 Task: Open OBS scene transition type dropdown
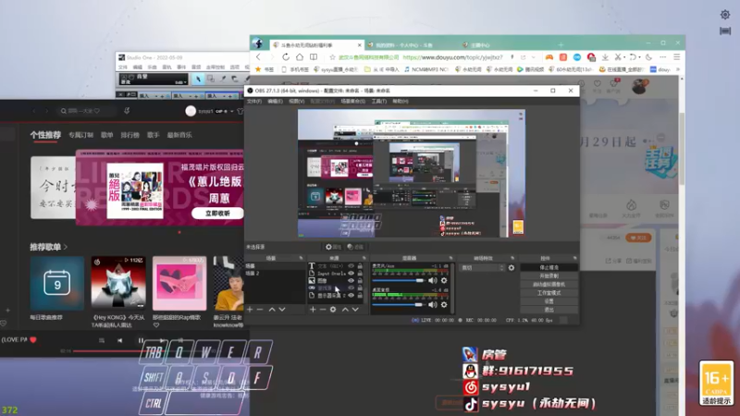click(x=482, y=268)
